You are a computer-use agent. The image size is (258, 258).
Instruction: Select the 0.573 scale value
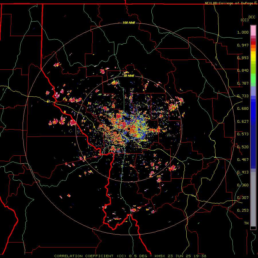(x=243, y=134)
